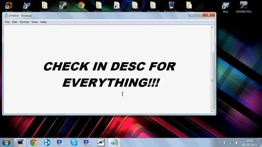262x147 pixels.
Task: Minimize the Notepad window
Action: [x=192, y=15]
